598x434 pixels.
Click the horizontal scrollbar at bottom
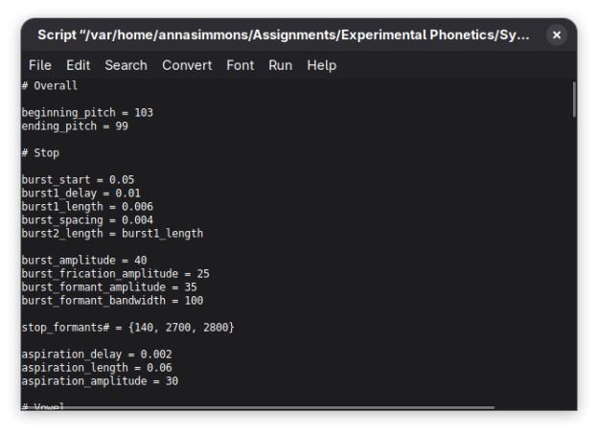[260, 407]
